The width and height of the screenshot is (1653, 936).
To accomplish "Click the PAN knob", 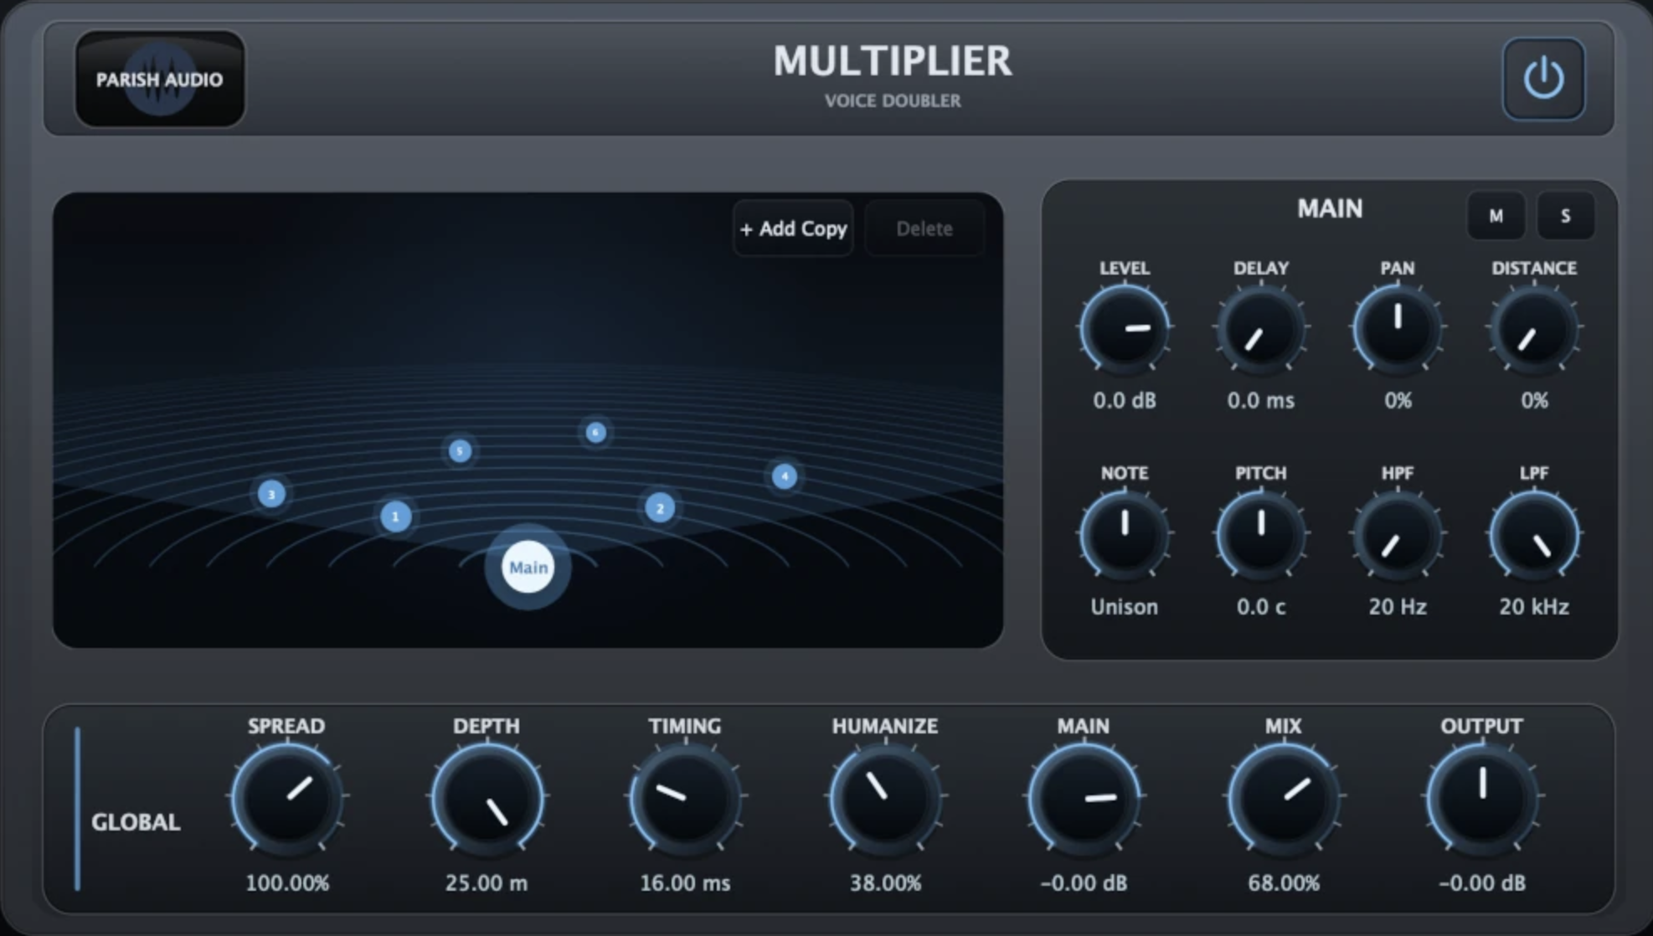I will coord(1398,328).
